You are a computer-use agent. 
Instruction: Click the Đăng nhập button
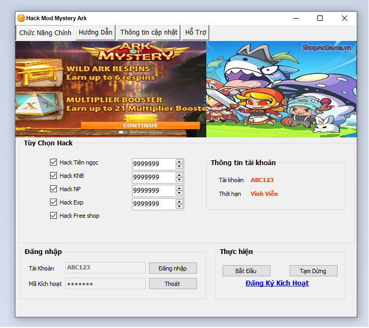(x=173, y=268)
